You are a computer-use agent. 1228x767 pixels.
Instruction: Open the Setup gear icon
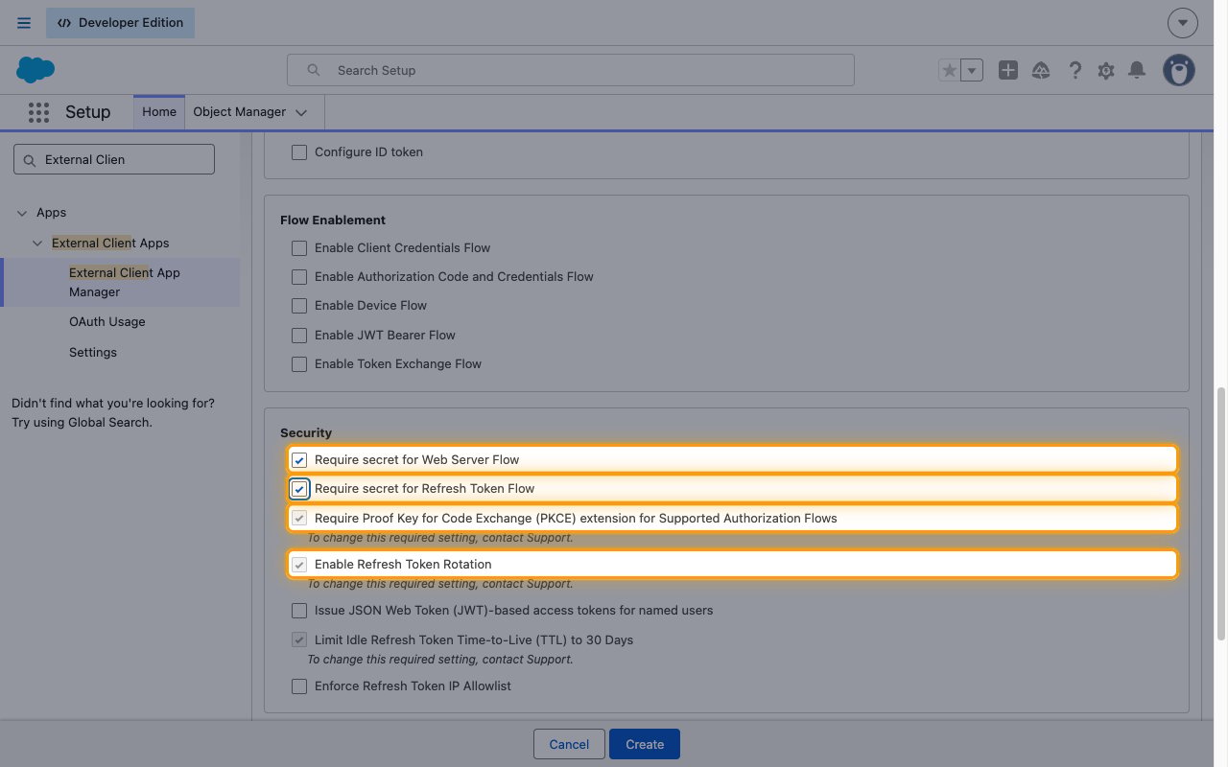[1106, 70]
